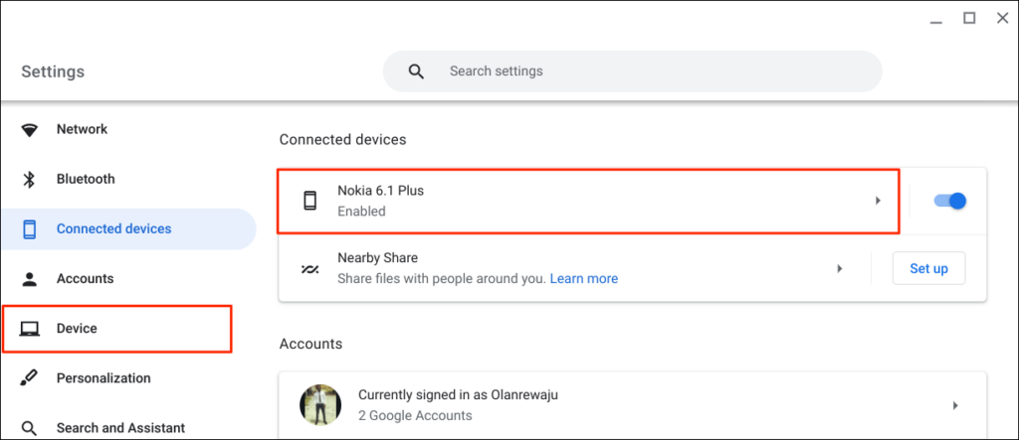The width and height of the screenshot is (1019, 440).
Task: Select Personalization in the sidebar
Action: [x=103, y=378]
